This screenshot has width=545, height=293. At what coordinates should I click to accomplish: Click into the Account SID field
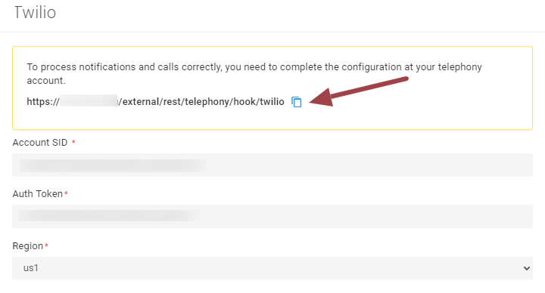click(272, 165)
